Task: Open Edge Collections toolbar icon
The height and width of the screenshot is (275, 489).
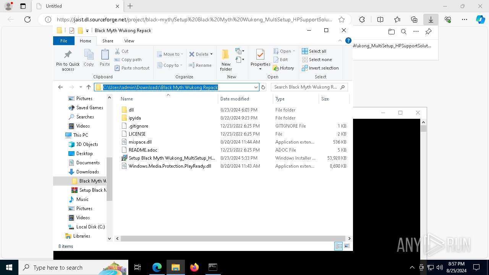Action: point(414,19)
